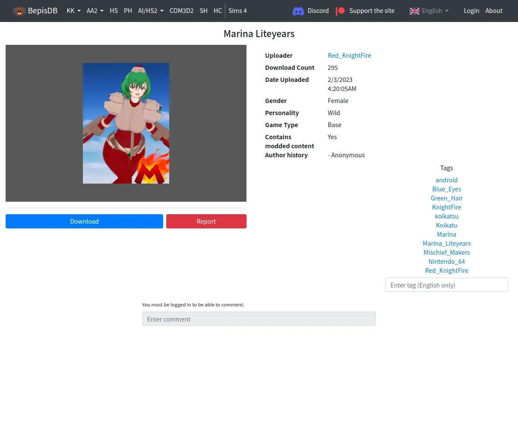Click the Tags section heading
The height and width of the screenshot is (431, 518).
(x=447, y=168)
